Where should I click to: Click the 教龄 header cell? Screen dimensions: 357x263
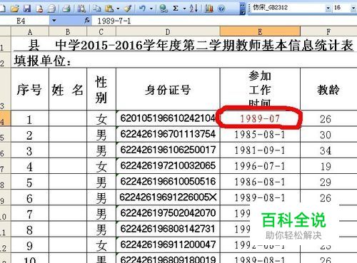pyautogui.click(x=328, y=90)
